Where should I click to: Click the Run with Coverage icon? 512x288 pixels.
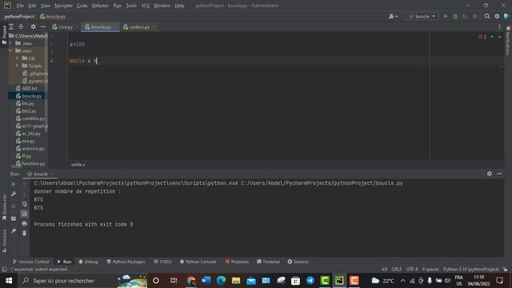[x=465, y=16]
